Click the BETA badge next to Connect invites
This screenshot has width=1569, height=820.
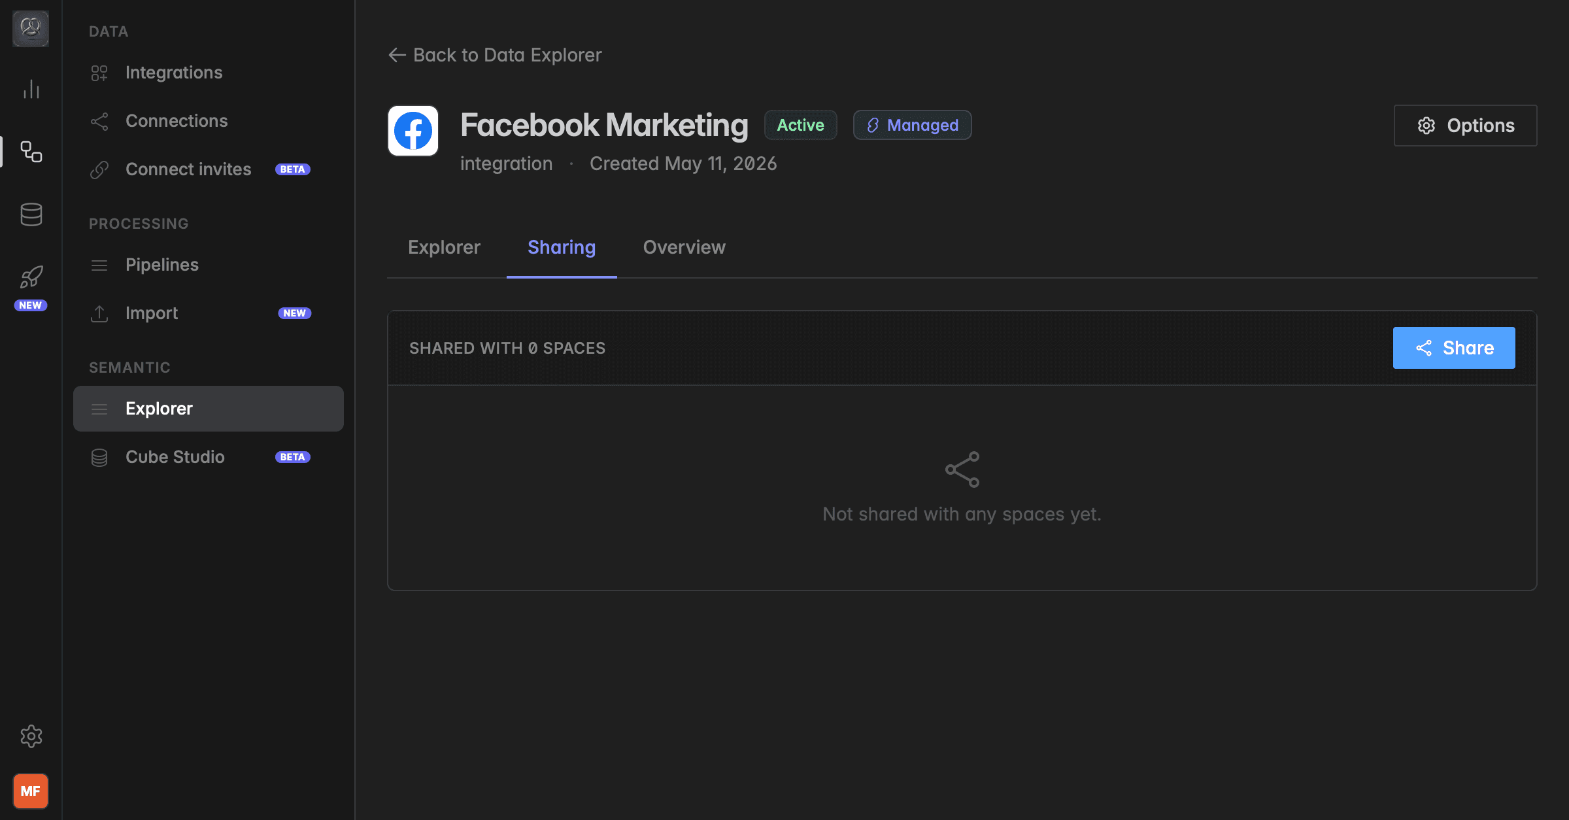click(x=293, y=169)
